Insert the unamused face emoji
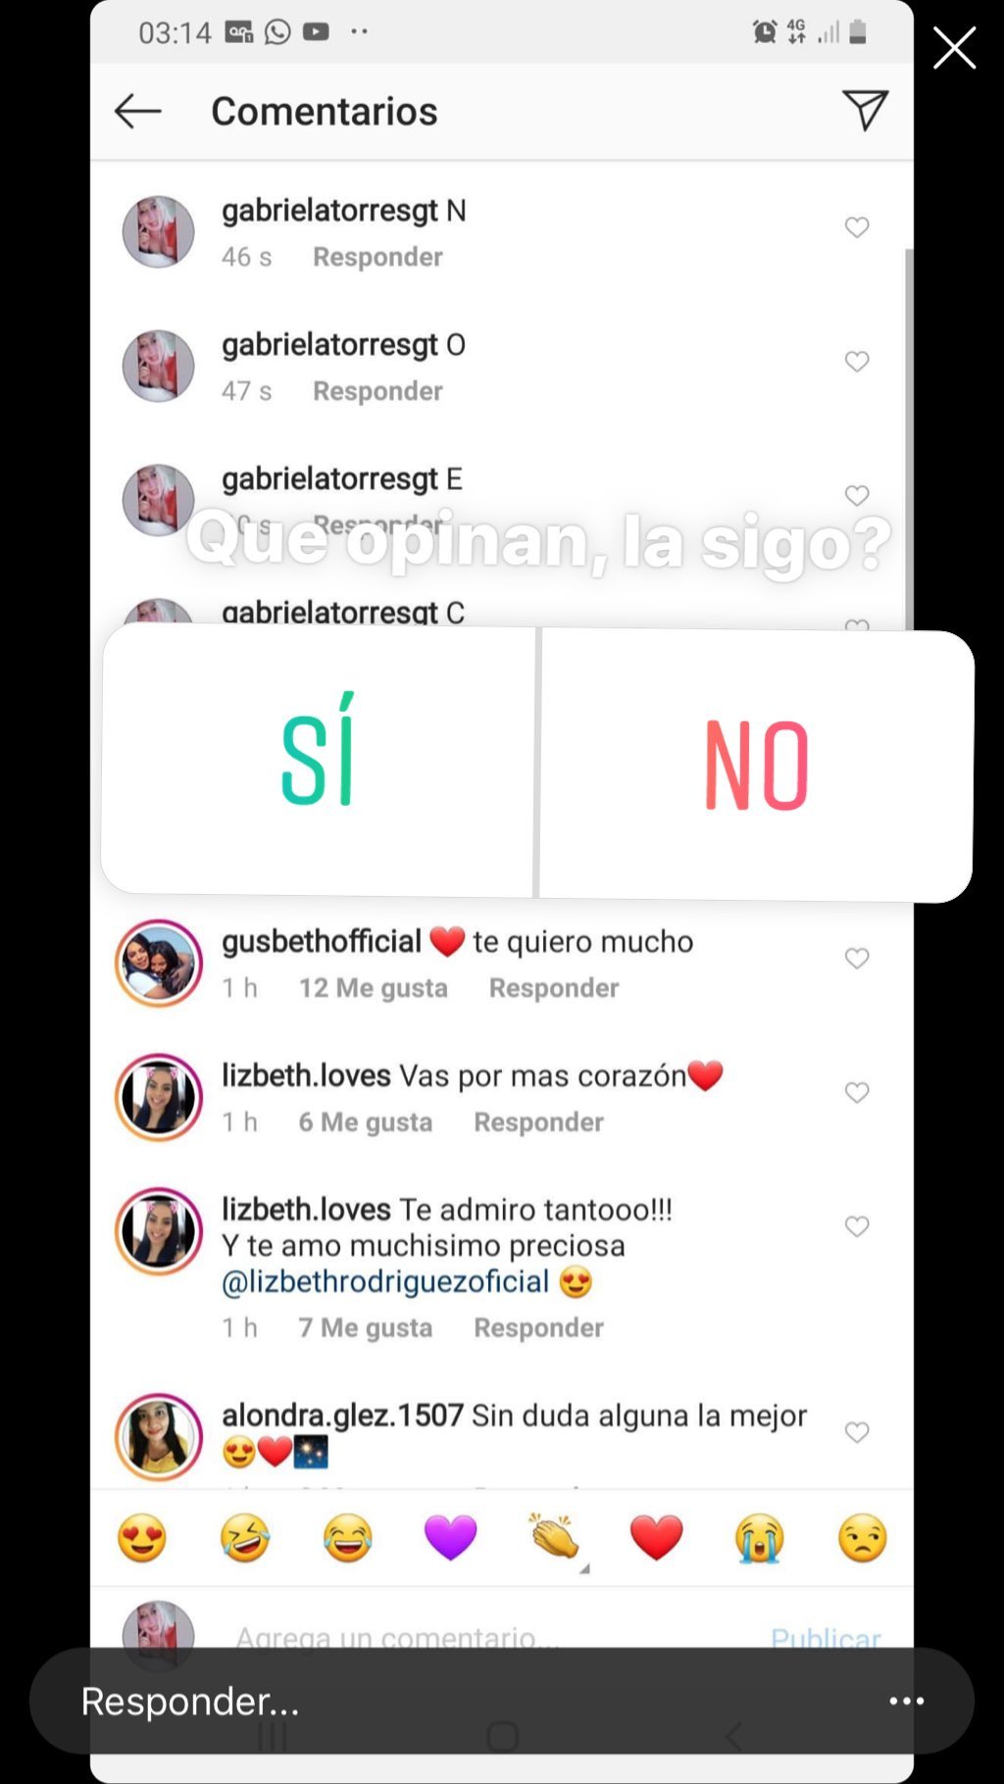The height and width of the screenshot is (1784, 1004). (863, 1537)
